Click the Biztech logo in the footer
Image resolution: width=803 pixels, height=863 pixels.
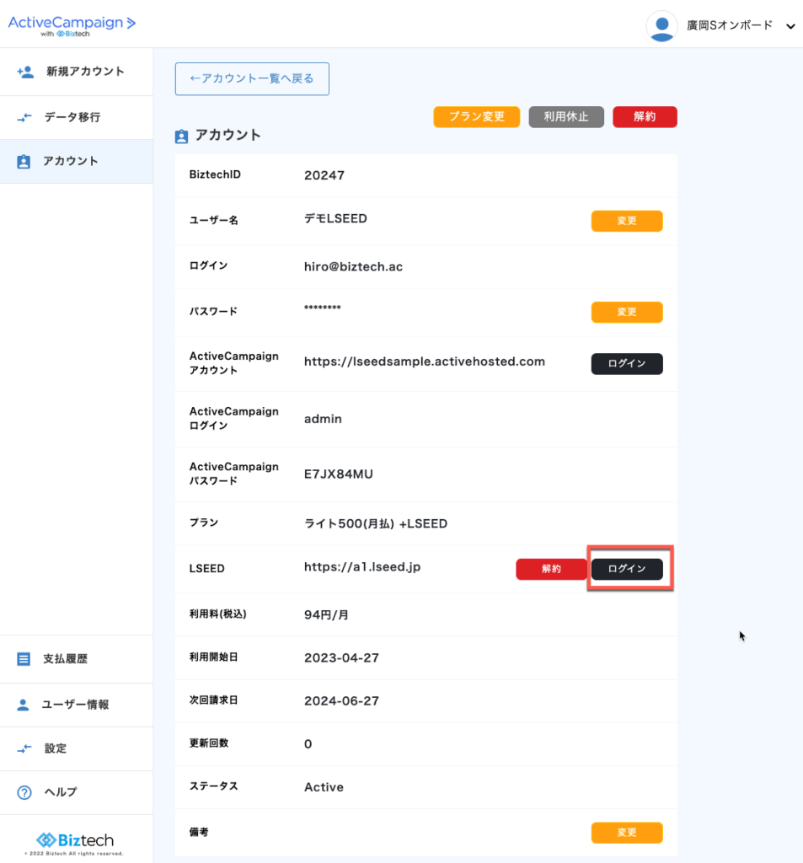tap(75, 839)
